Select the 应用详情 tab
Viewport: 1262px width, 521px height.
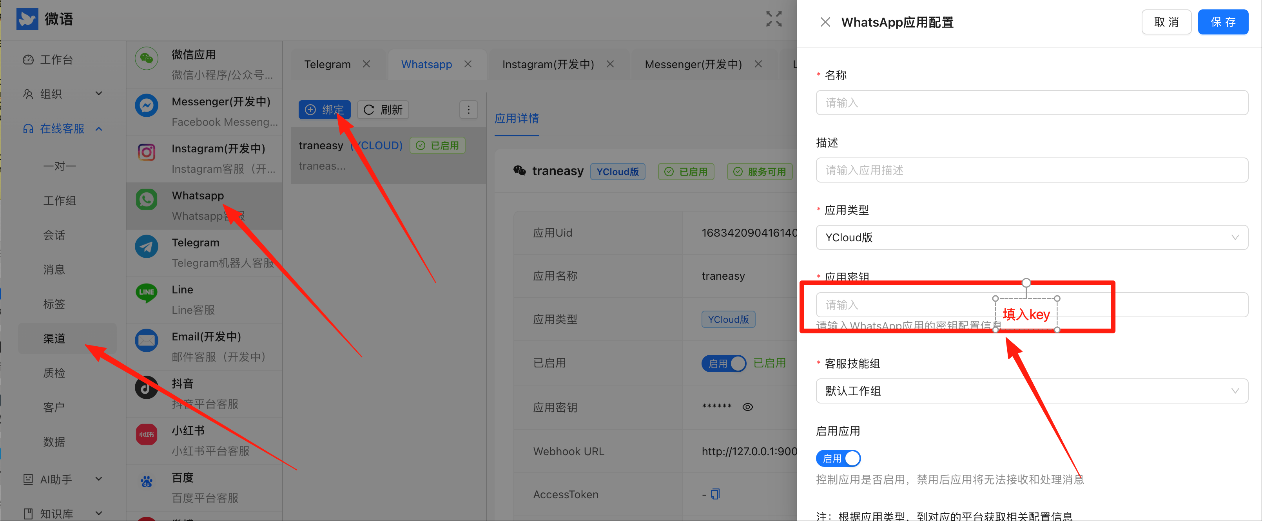point(517,118)
